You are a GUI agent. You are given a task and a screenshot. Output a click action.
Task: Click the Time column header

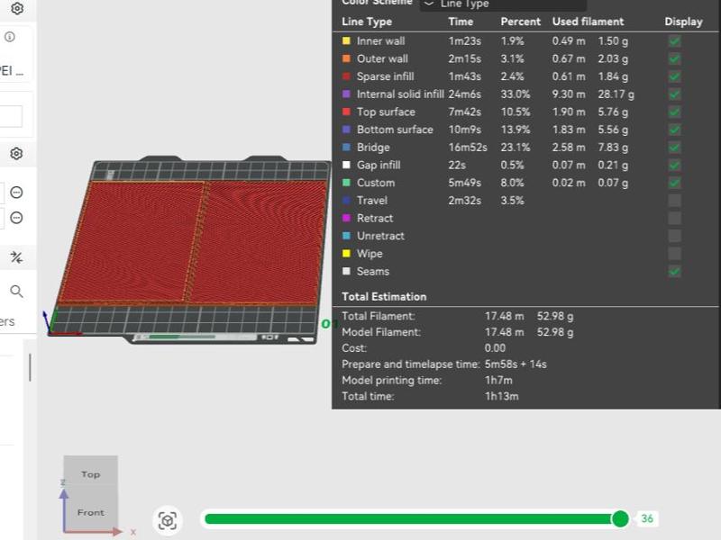point(461,22)
